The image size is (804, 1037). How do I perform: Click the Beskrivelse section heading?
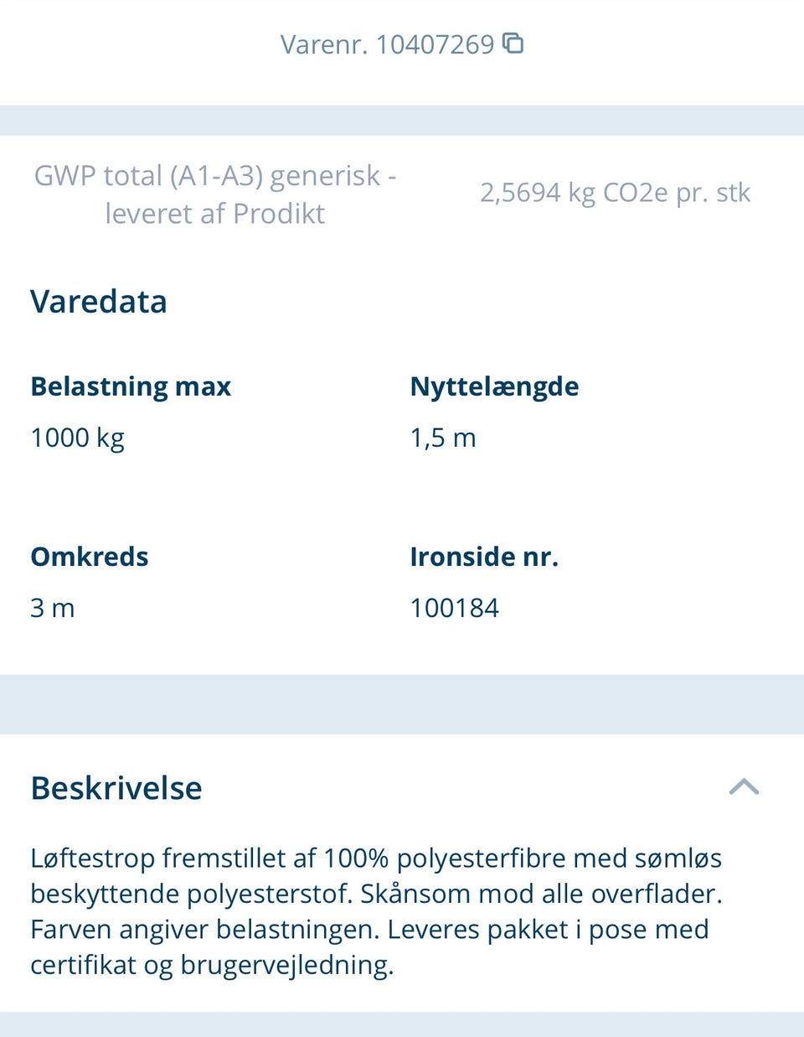[x=116, y=788]
